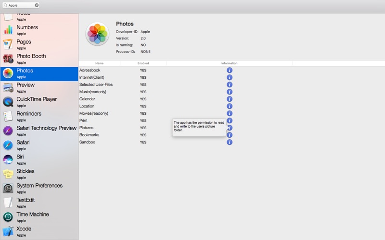Select the highlighted Photos entry
This screenshot has height=240, width=385.
coord(39,74)
